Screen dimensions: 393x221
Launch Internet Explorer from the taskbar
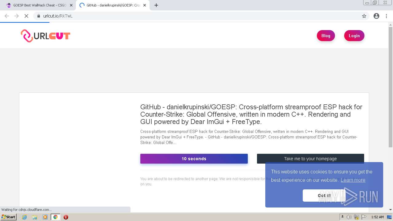point(24,217)
